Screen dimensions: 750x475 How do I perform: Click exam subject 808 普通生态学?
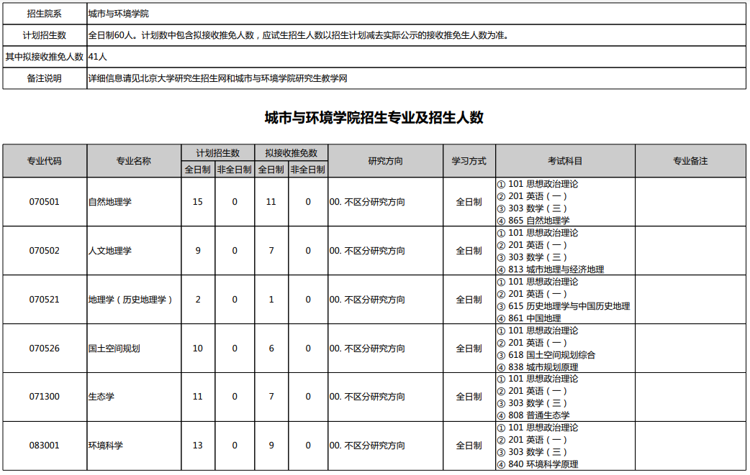pyautogui.click(x=533, y=415)
